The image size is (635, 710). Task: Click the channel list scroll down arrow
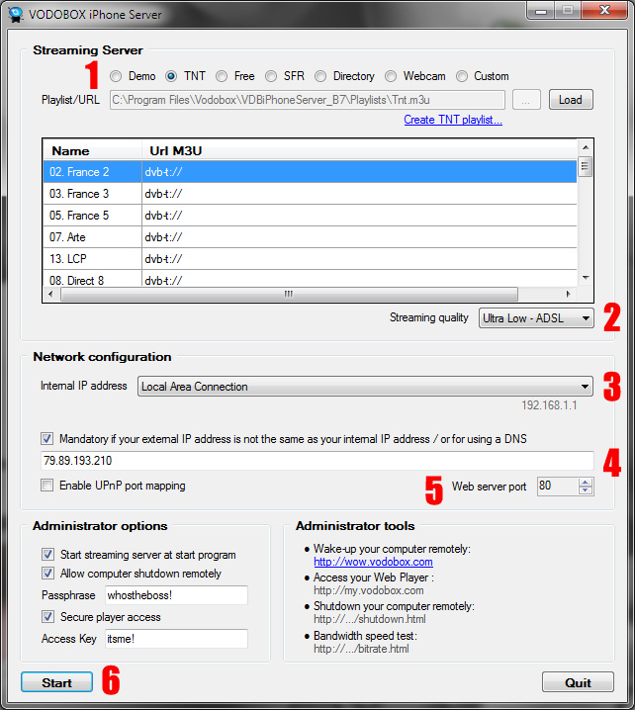[x=586, y=278]
